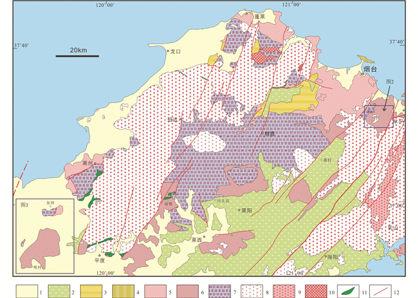Open the 图3 inset map box
The width and height of the screenshot is (418, 298).
(45, 235)
